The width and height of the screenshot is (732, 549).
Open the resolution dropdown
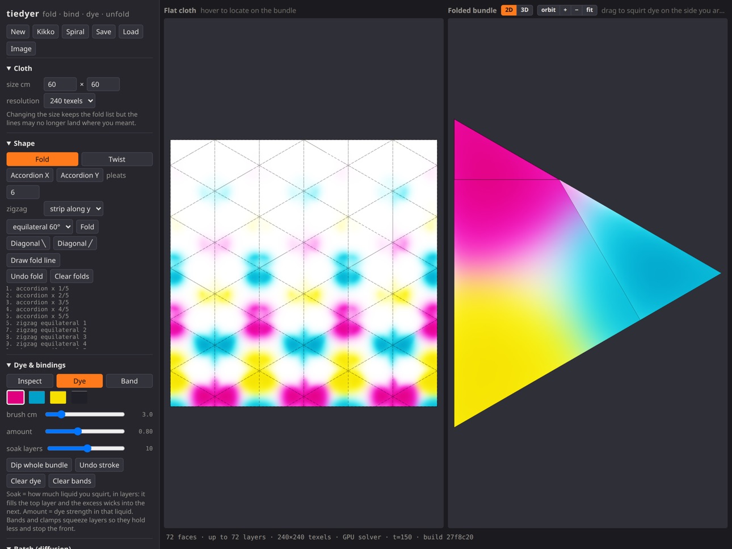click(69, 101)
